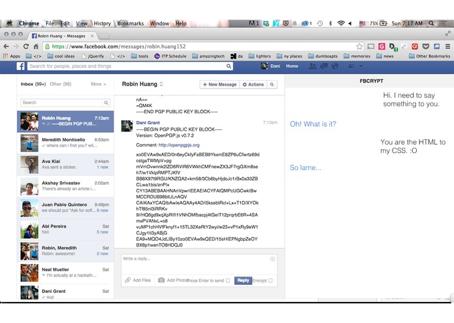Go to Chrome home page icon
The image size is (454, 323).
point(36,46)
